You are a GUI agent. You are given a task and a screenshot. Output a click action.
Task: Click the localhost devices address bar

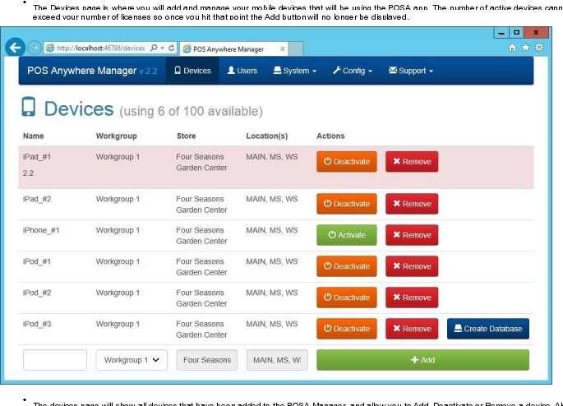click(100, 48)
